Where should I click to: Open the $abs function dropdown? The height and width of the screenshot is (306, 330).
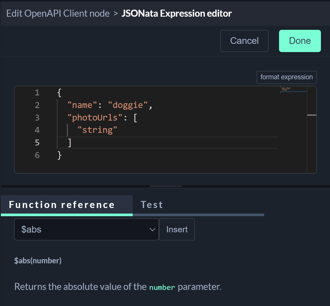click(x=86, y=229)
